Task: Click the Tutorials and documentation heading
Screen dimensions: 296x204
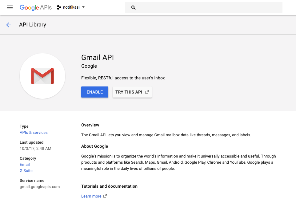Action: click(109, 186)
